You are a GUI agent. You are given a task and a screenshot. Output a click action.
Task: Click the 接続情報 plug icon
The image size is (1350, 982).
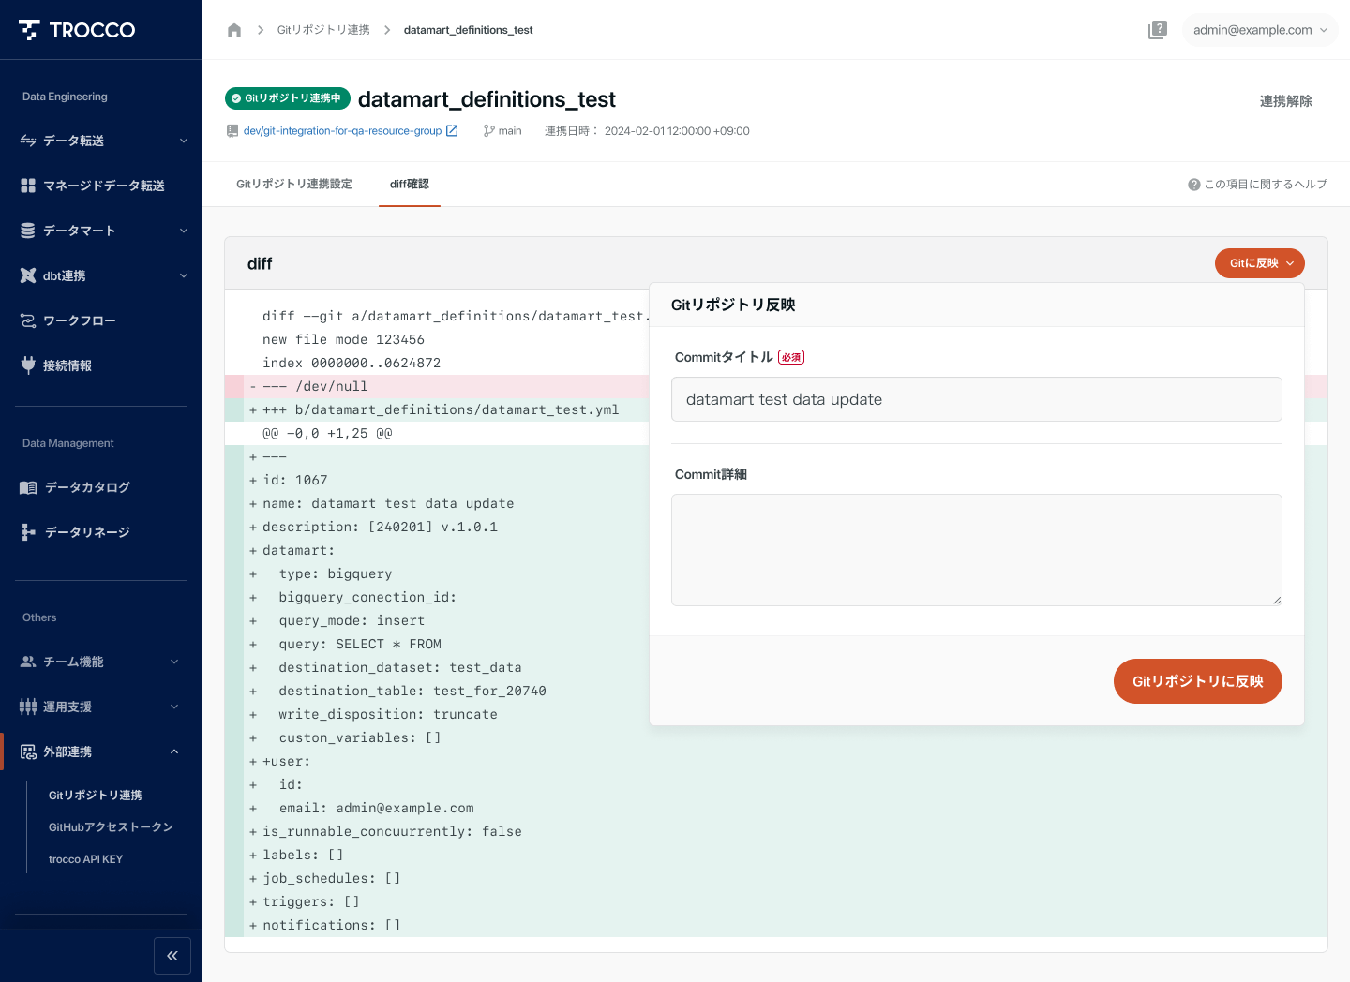click(x=28, y=365)
